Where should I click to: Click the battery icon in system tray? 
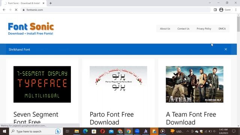[210, 131]
